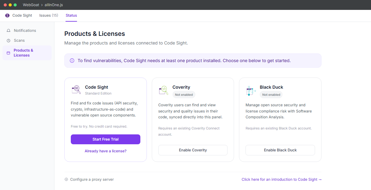Click the yellow minimize window button
Image resolution: width=371 pixels, height=190 pixels.
pos(10,5)
